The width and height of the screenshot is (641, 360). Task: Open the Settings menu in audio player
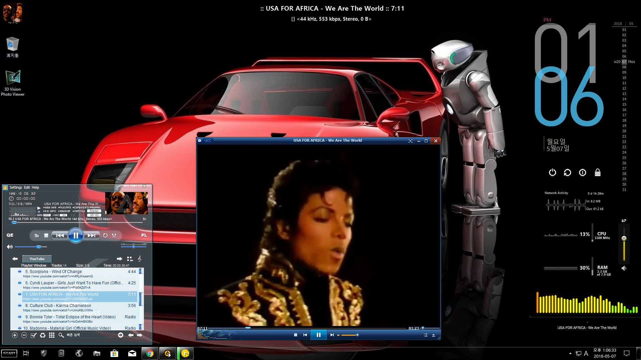coord(16,187)
